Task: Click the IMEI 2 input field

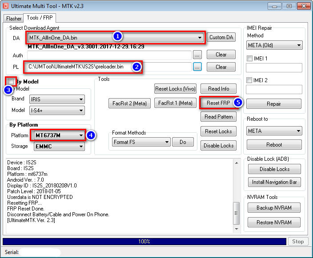Action: pyautogui.click(x=274, y=89)
